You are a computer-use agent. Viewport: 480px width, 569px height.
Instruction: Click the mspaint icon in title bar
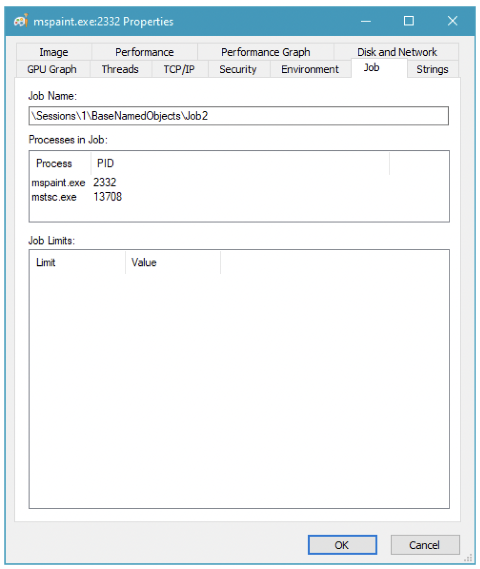click(x=21, y=21)
